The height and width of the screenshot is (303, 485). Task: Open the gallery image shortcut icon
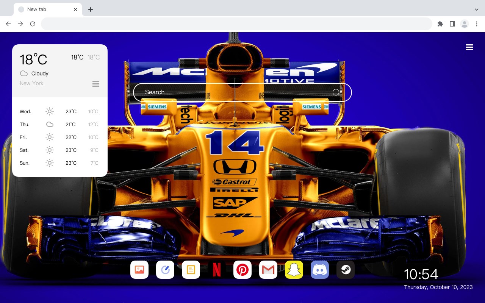click(139, 270)
